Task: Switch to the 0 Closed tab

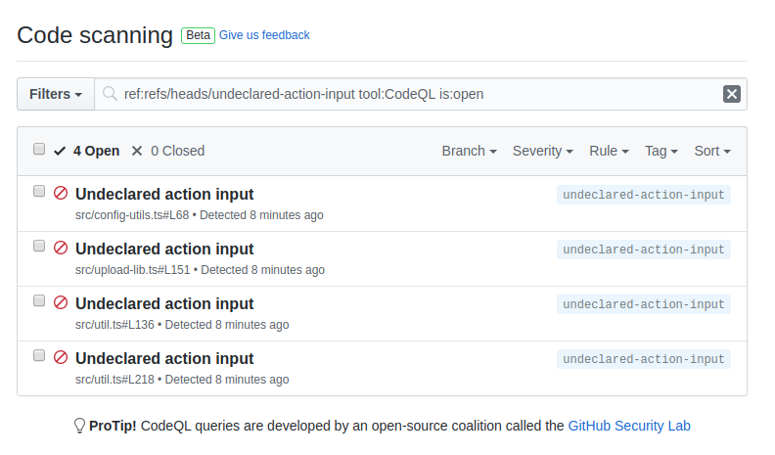Action: point(167,151)
